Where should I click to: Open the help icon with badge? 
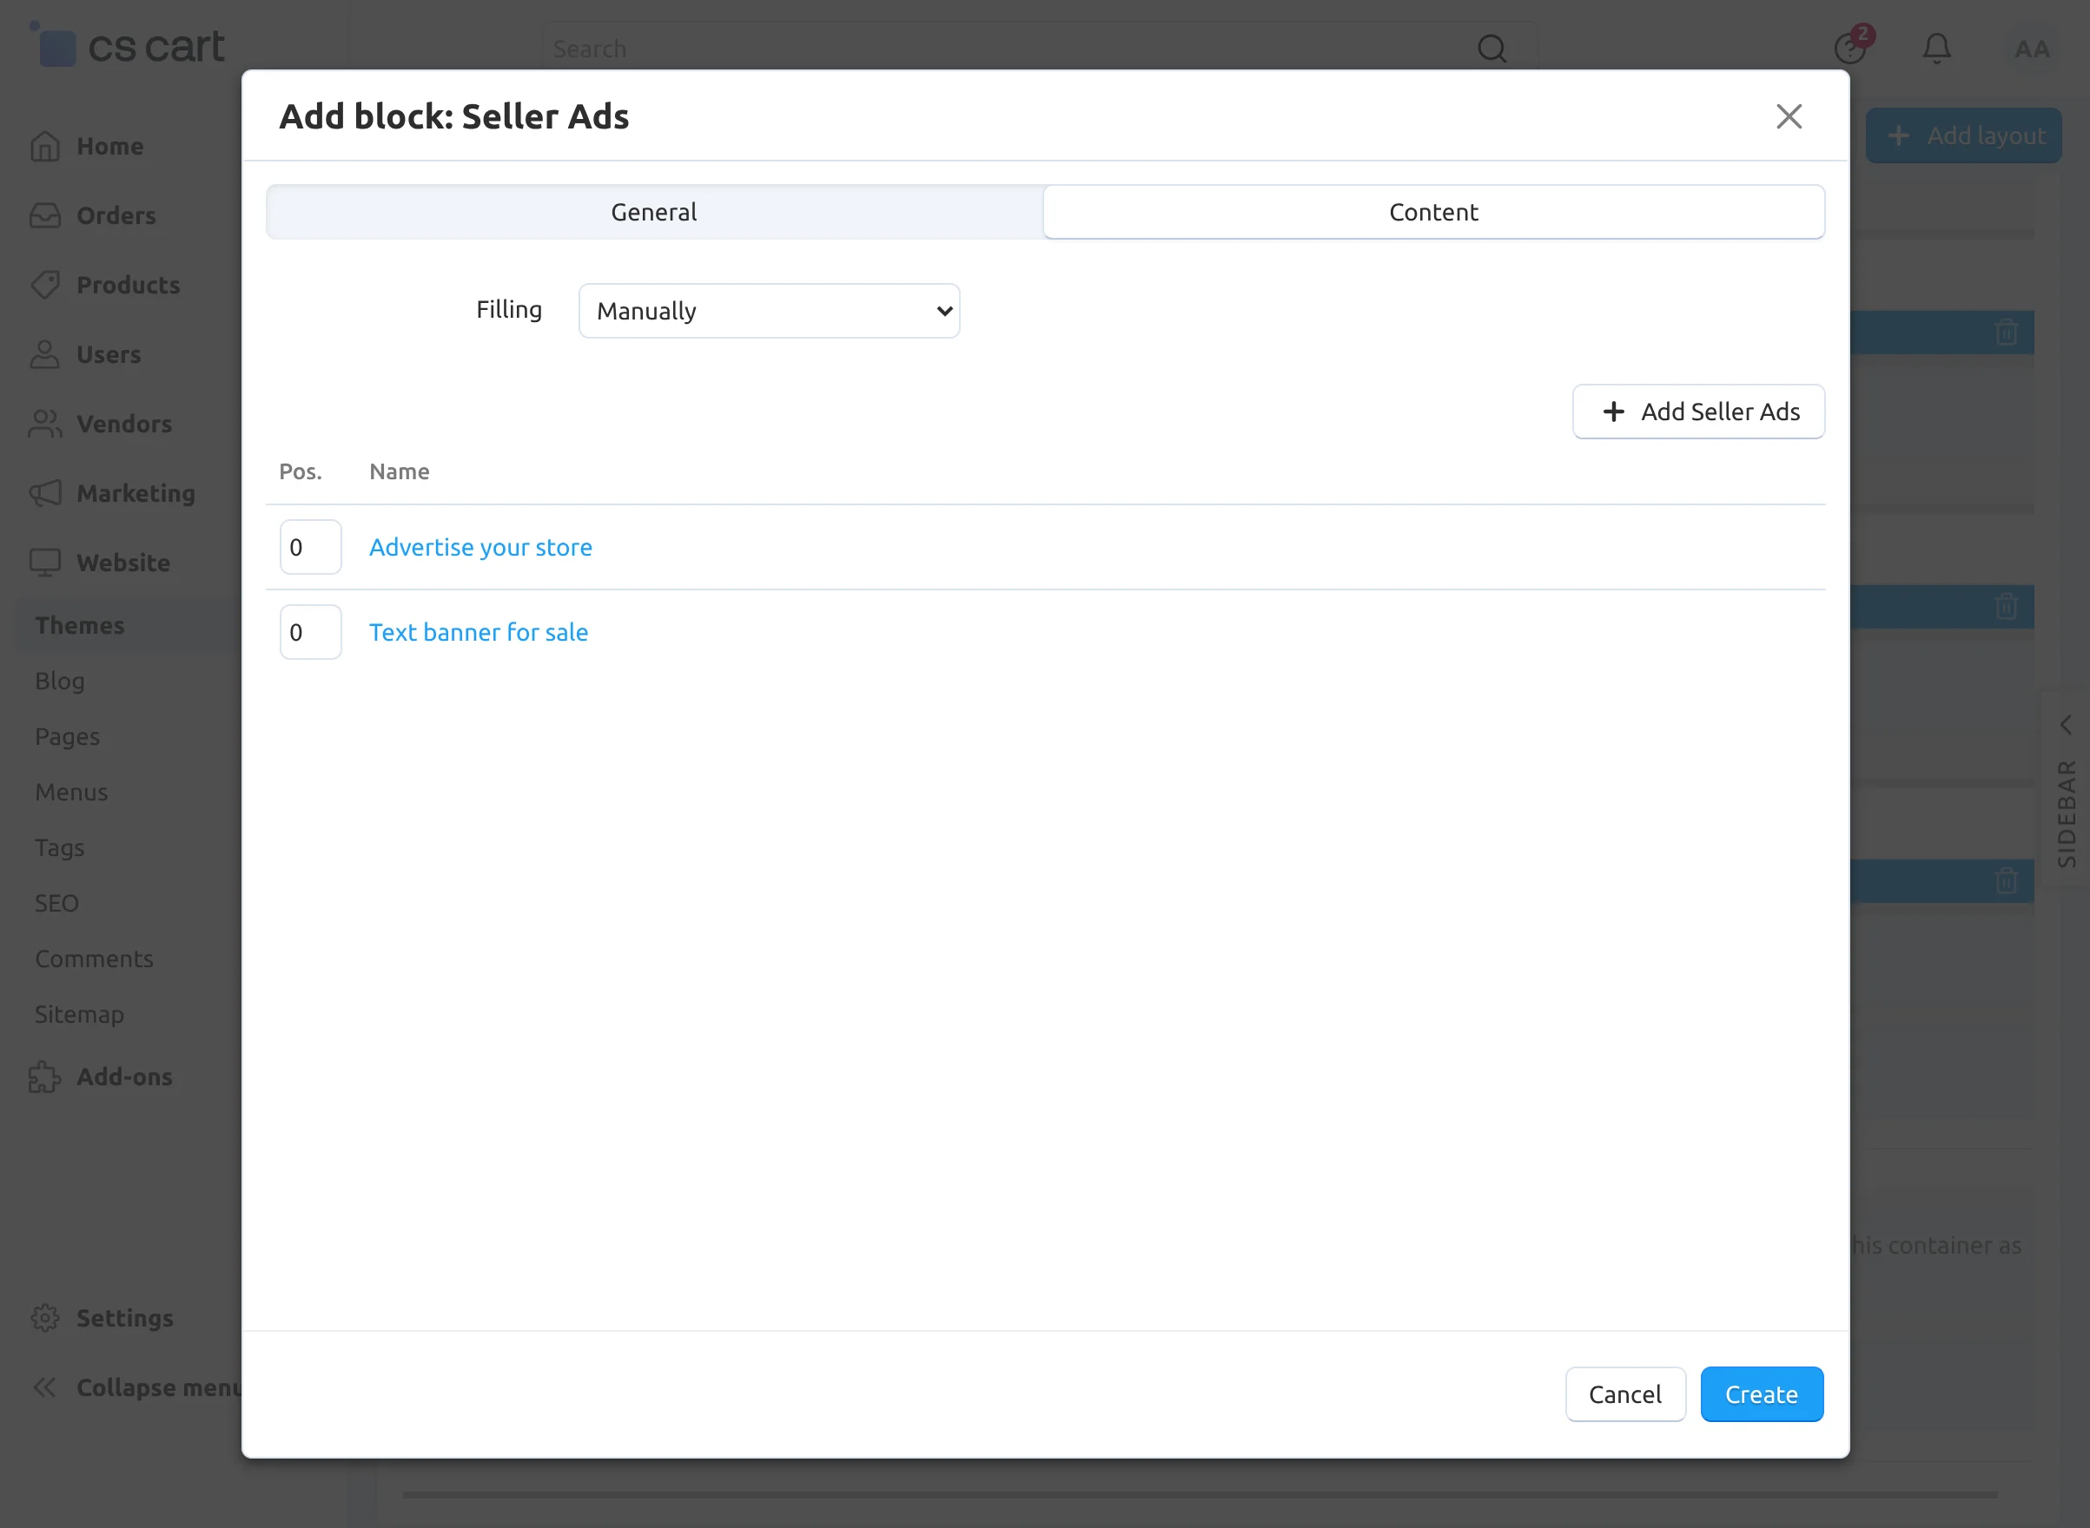click(x=1852, y=46)
